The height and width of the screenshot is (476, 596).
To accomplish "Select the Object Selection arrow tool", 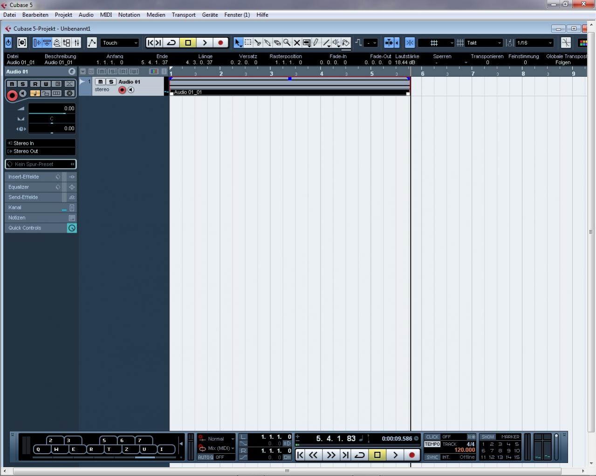I will click(x=238, y=43).
